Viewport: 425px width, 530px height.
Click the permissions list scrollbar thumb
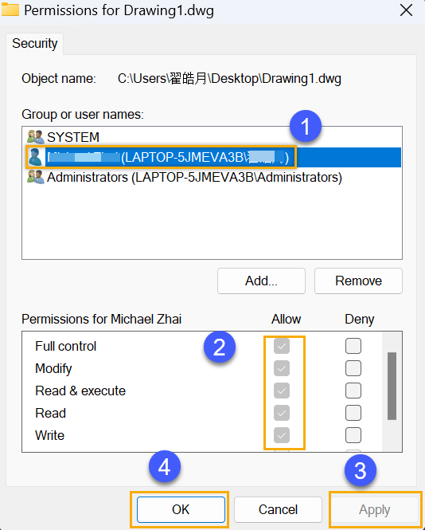tap(392, 386)
